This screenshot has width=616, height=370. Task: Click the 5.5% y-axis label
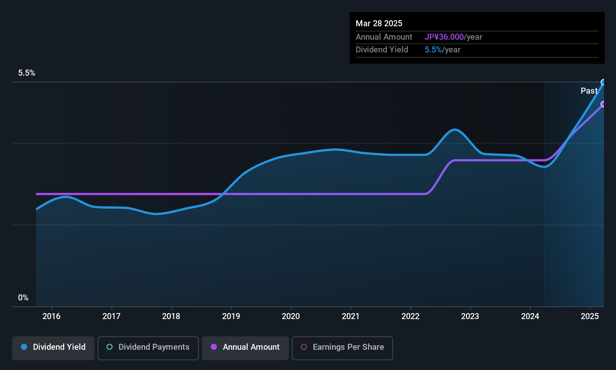pos(27,73)
